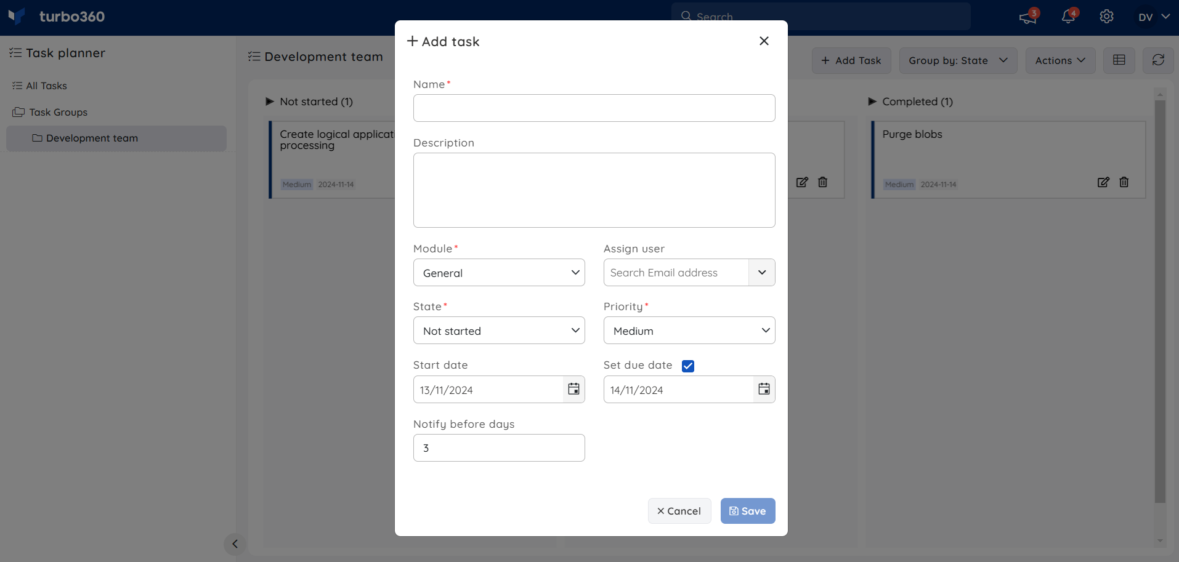Click the Add Task toolbar button

click(851, 60)
